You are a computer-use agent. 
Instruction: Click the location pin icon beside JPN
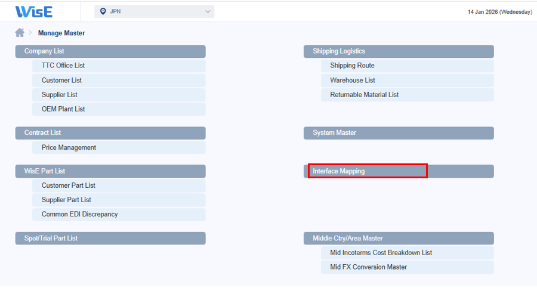point(103,11)
